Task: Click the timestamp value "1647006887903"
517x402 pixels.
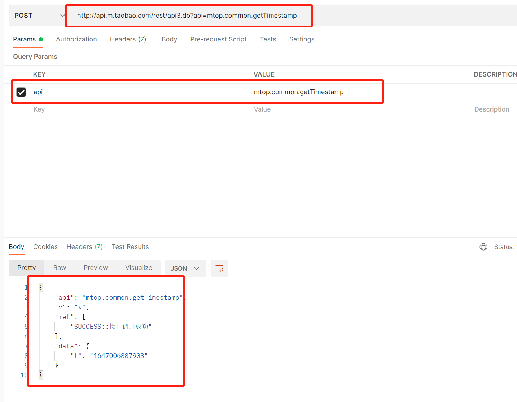Action: pyautogui.click(x=119, y=356)
